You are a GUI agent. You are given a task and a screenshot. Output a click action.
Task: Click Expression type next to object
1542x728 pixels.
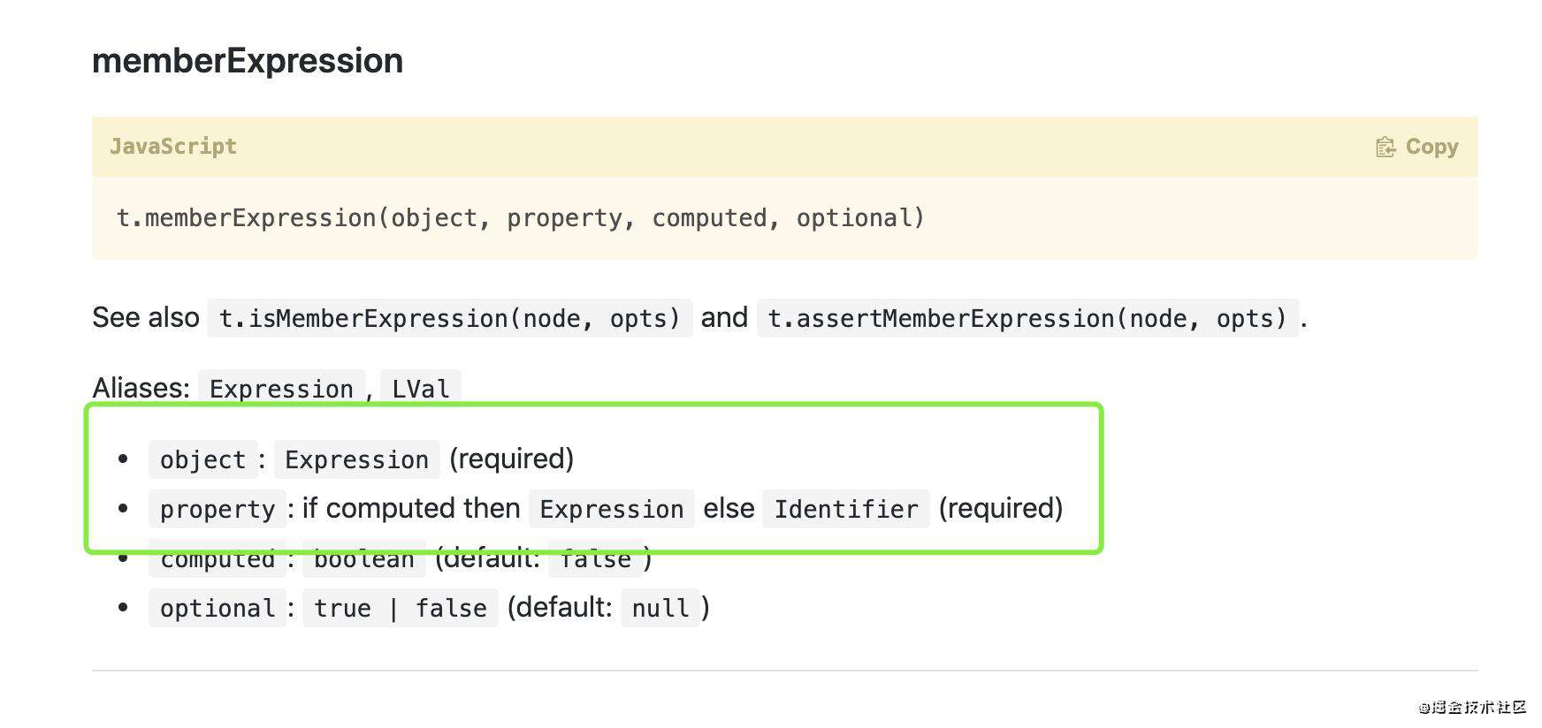[356, 459]
